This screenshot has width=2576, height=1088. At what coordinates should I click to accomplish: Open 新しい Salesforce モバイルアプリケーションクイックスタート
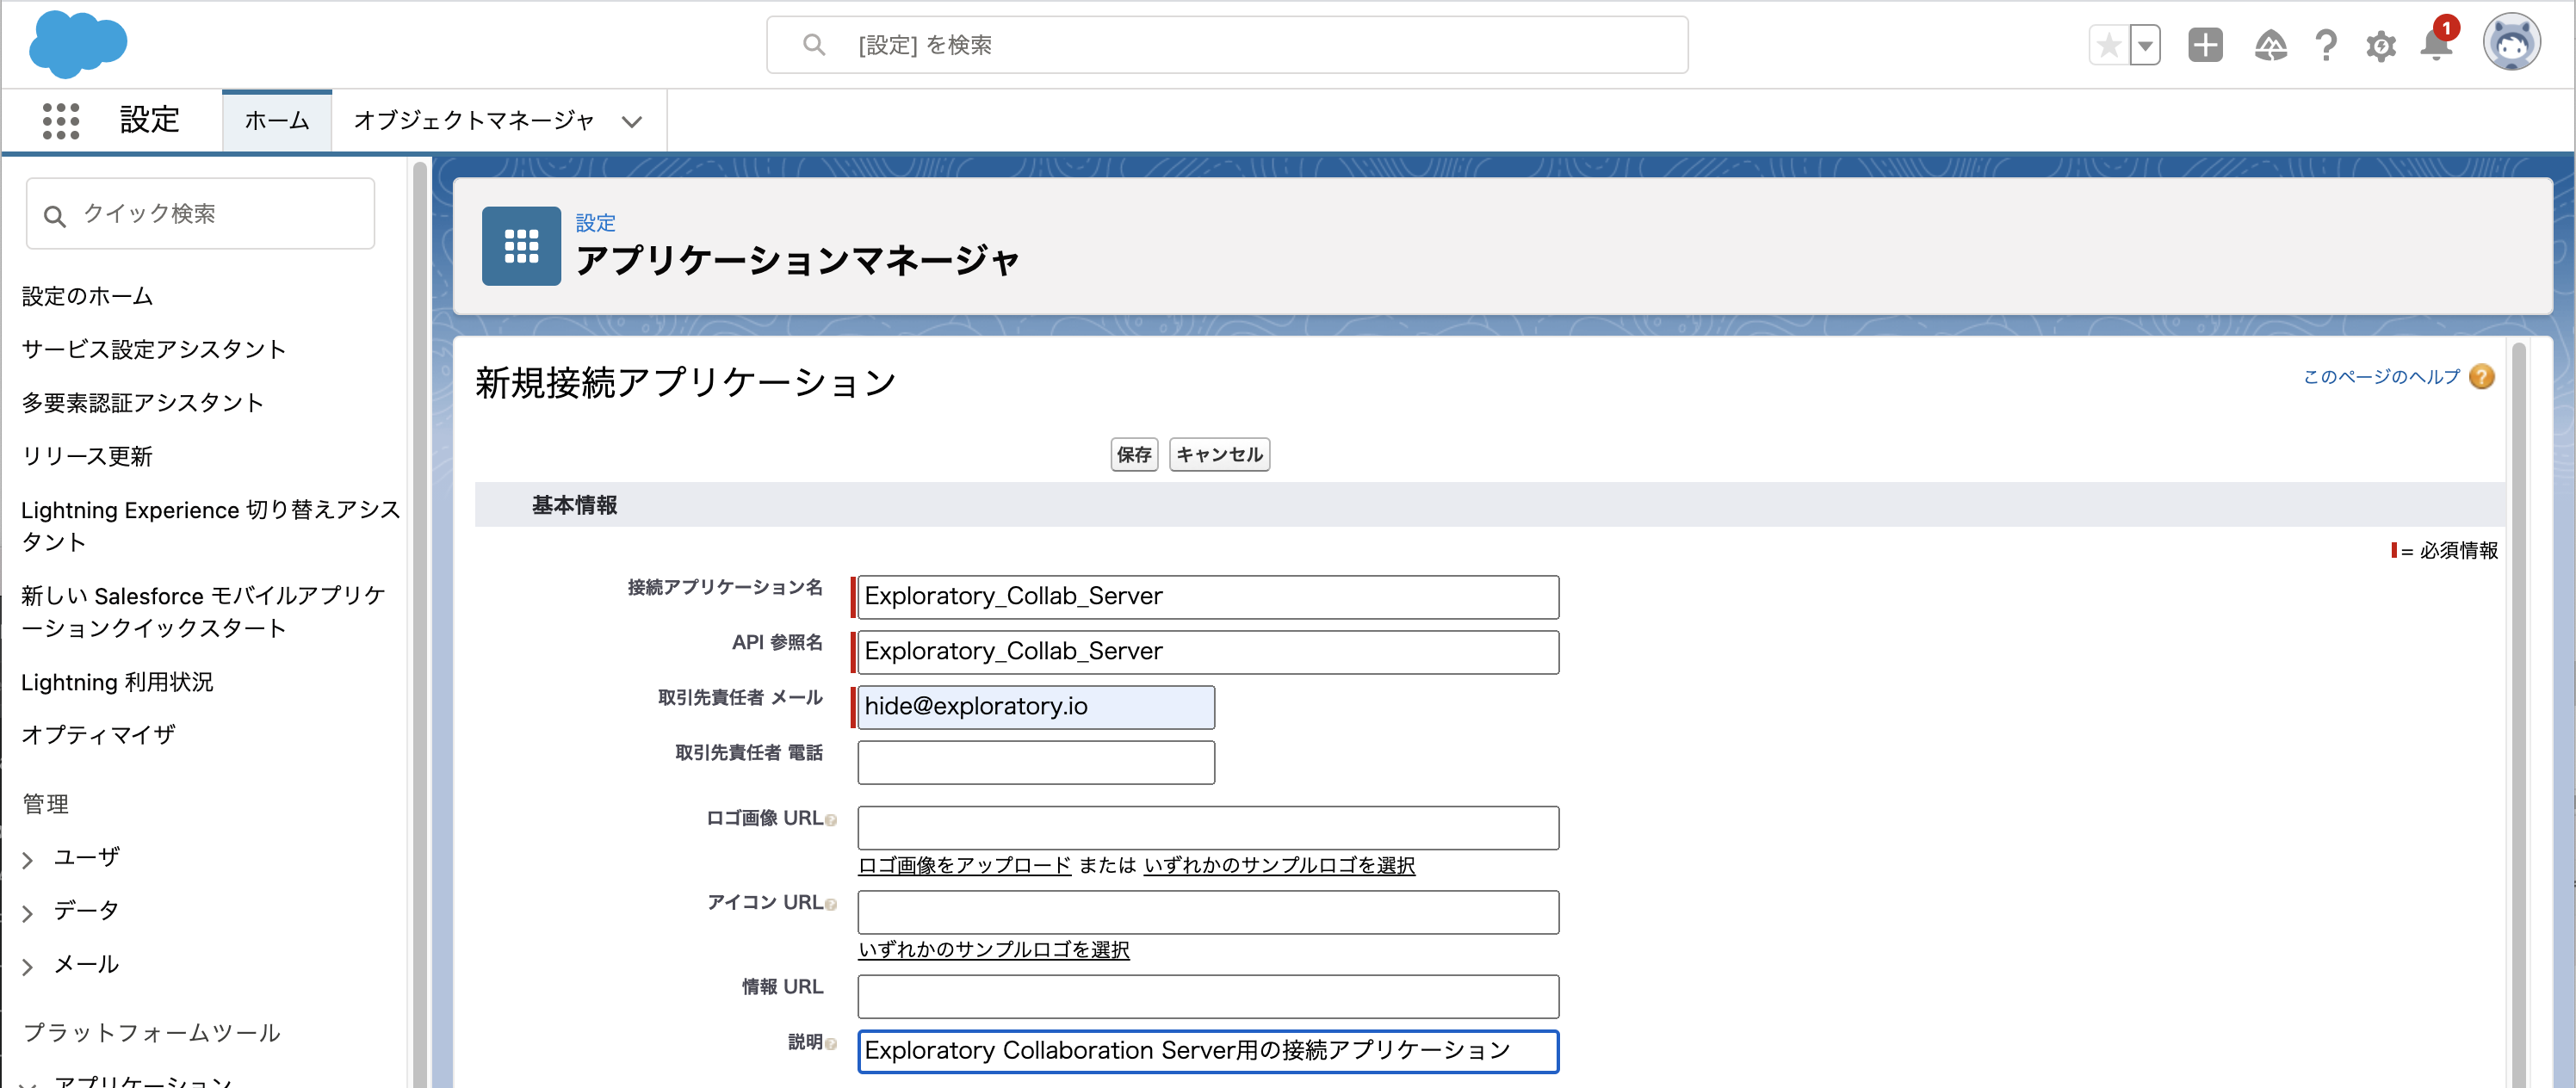pos(204,612)
